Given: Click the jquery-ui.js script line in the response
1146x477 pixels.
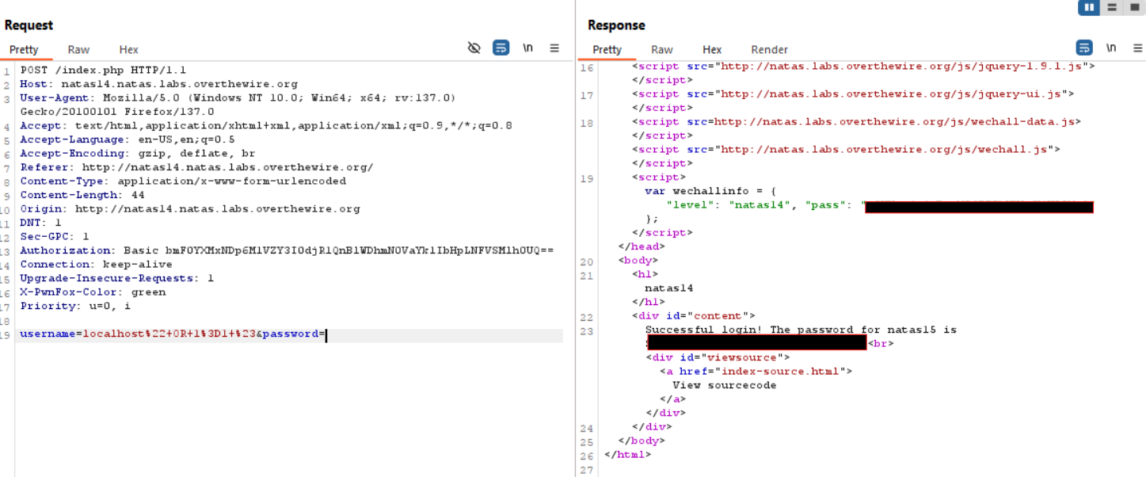Looking at the screenshot, I should 853,94.
